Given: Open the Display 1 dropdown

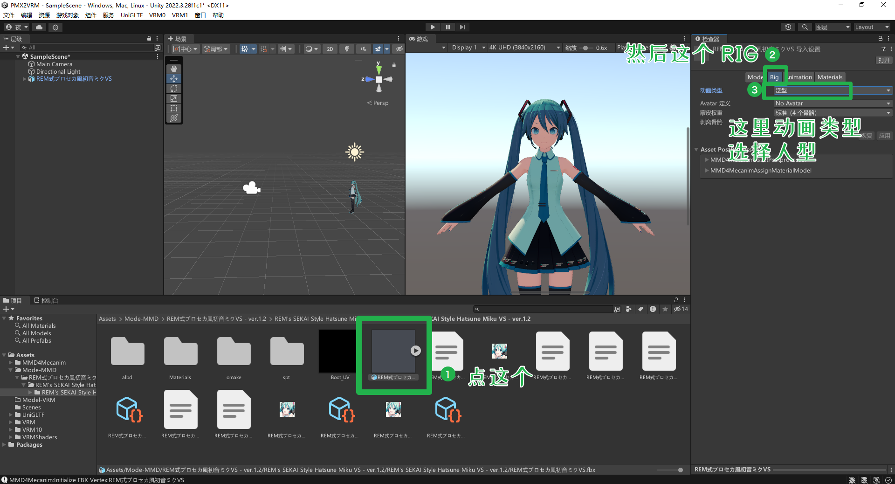Looking at the screenshot, I should (x=468, y=48).
